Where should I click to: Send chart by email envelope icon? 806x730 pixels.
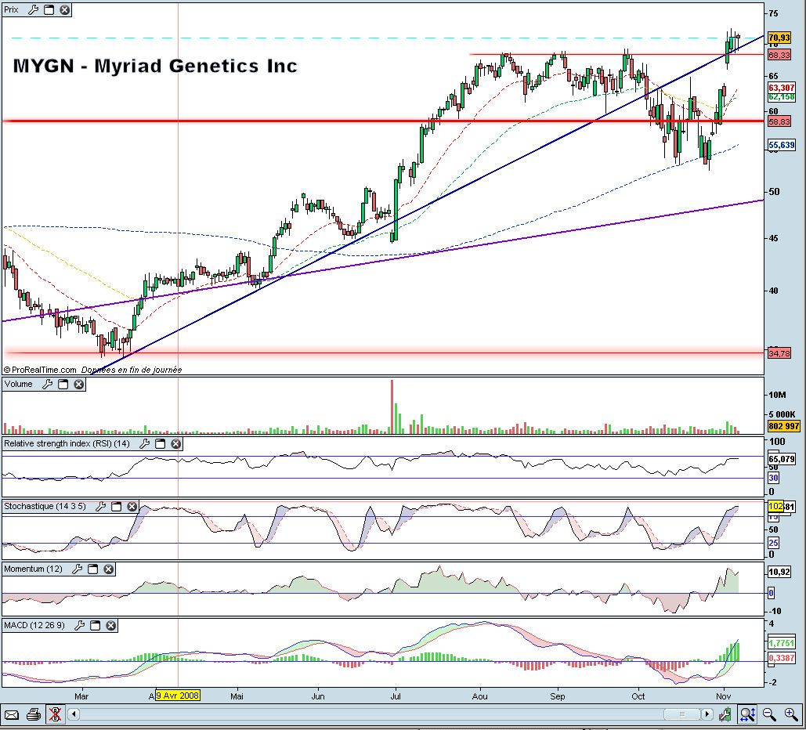[11, 714]
